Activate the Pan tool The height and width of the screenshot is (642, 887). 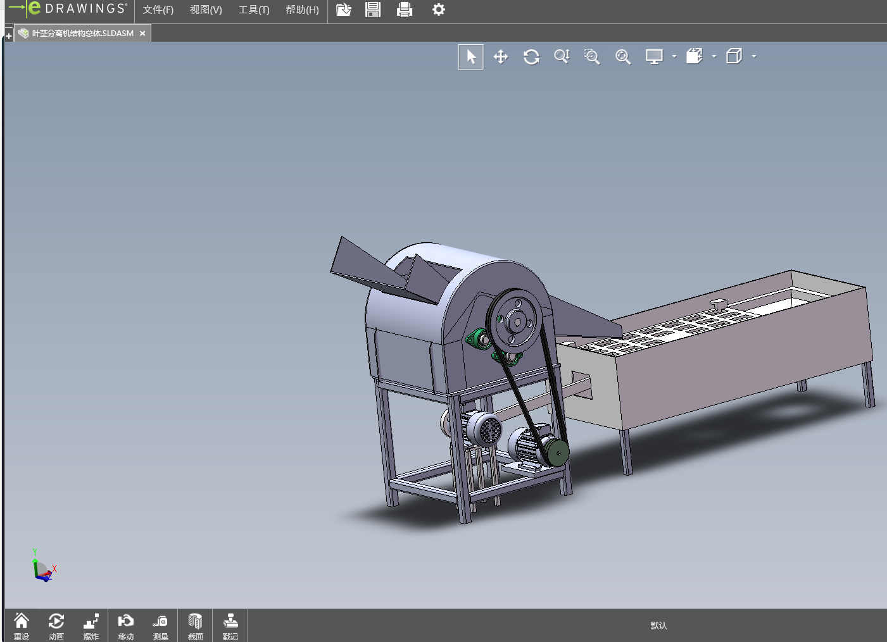click(x=501, y=57)
